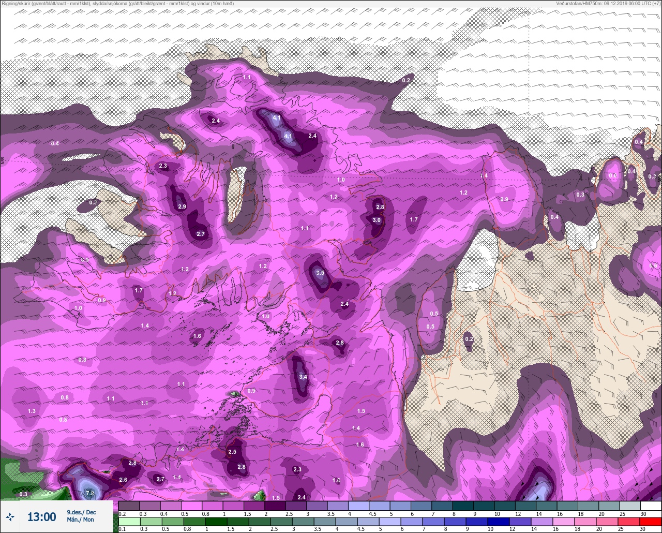This screenshot has height=533, width=662.
Task: Click the 3.5 precipitation value on the map
Action: pyautogui.click(x=320, y=273)
